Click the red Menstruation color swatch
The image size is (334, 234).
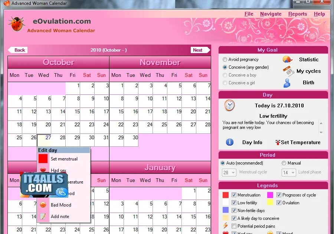coord(226,195)
